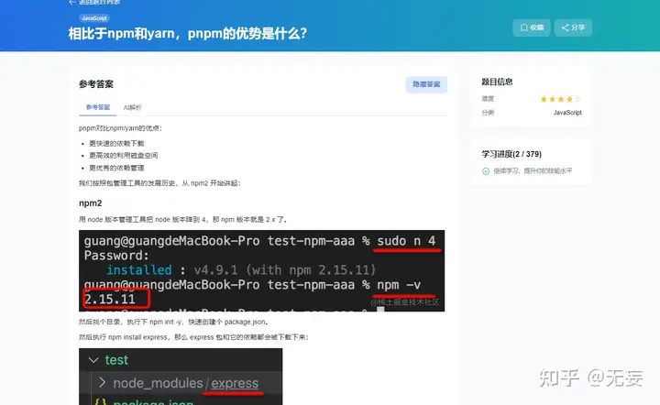Collapse the test folder chevron in file tree image
This screenshot has width=660, height=405.
point(93,360)
